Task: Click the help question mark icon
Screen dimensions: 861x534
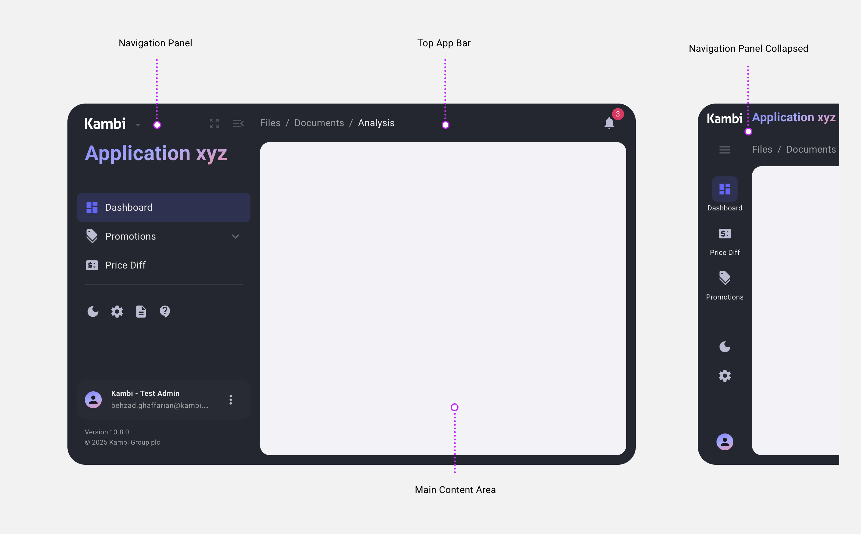Action: [x=165, y=311]
